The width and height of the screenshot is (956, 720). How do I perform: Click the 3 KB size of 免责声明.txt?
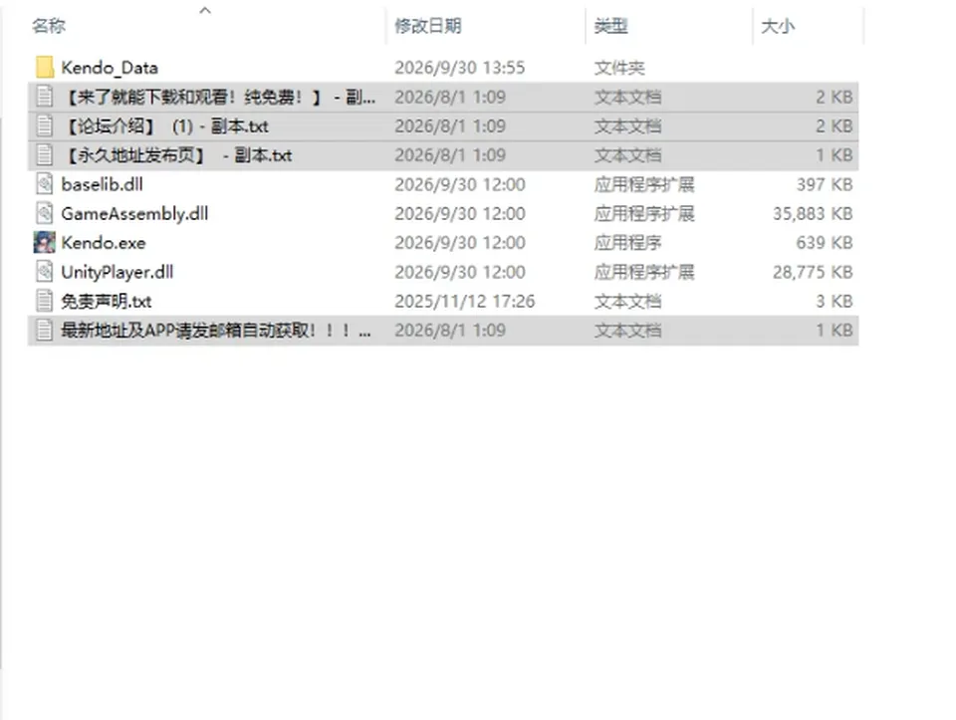pyautogui.click(x=835, y=301)
